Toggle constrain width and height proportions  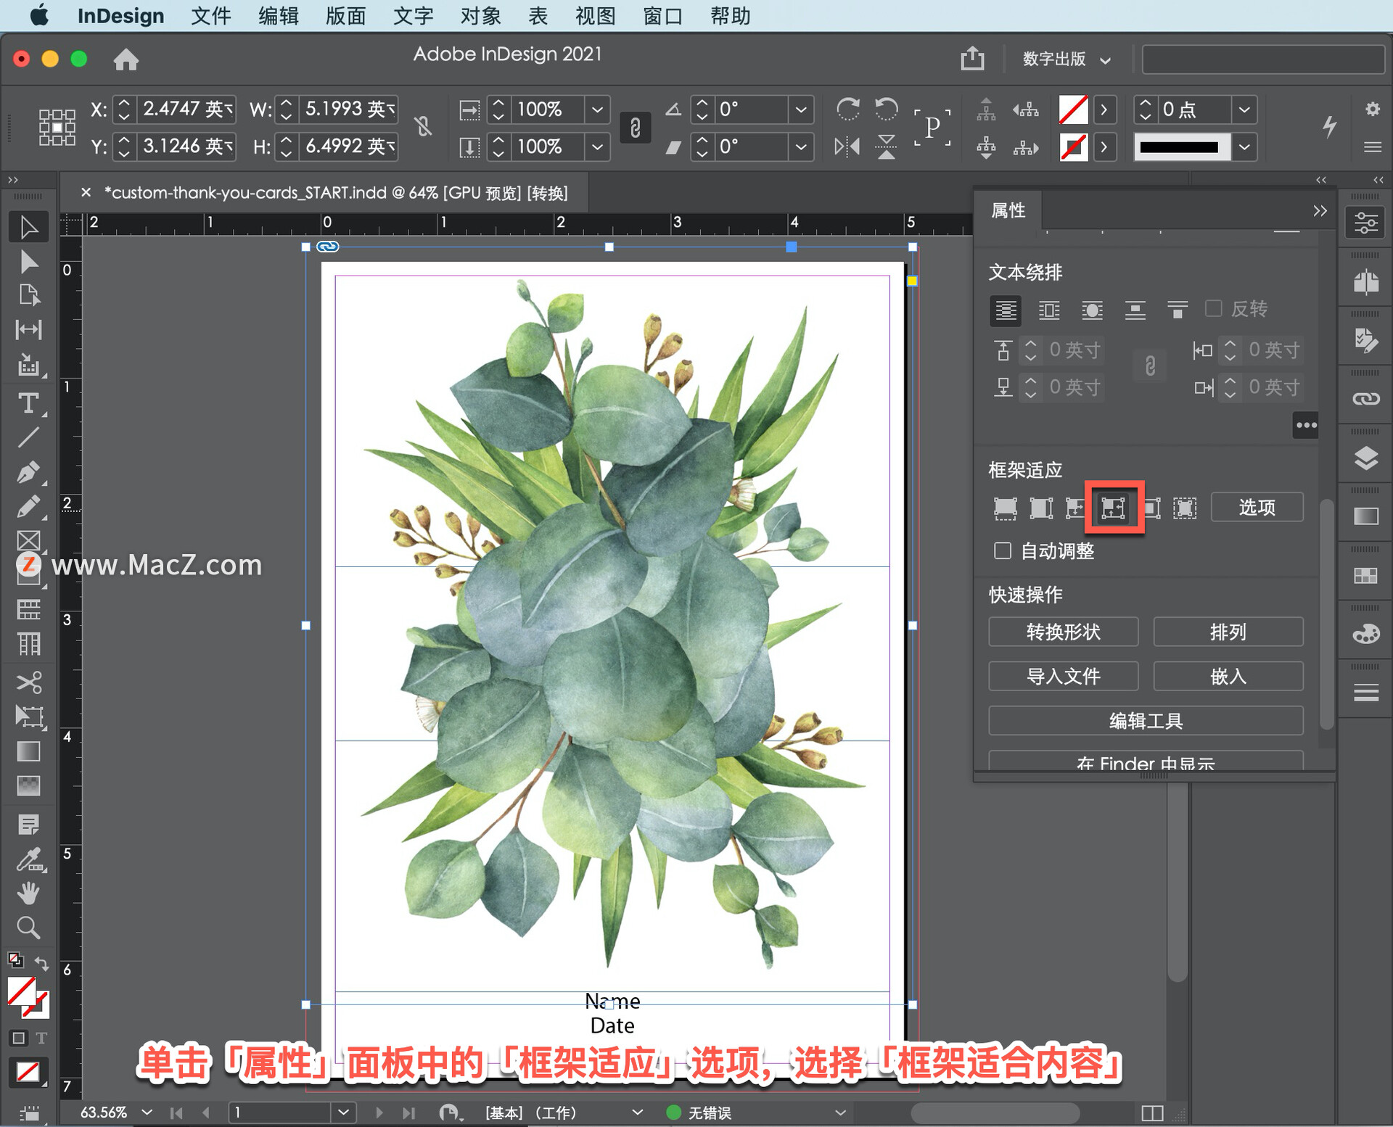424,127
